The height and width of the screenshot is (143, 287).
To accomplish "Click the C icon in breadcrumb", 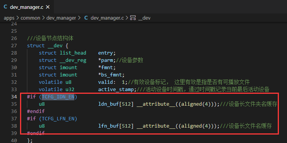I will [86, 18].
